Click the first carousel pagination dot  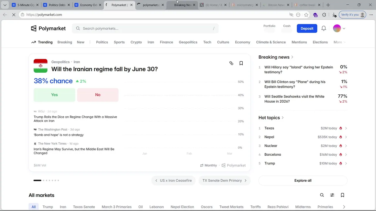point(38,181)
